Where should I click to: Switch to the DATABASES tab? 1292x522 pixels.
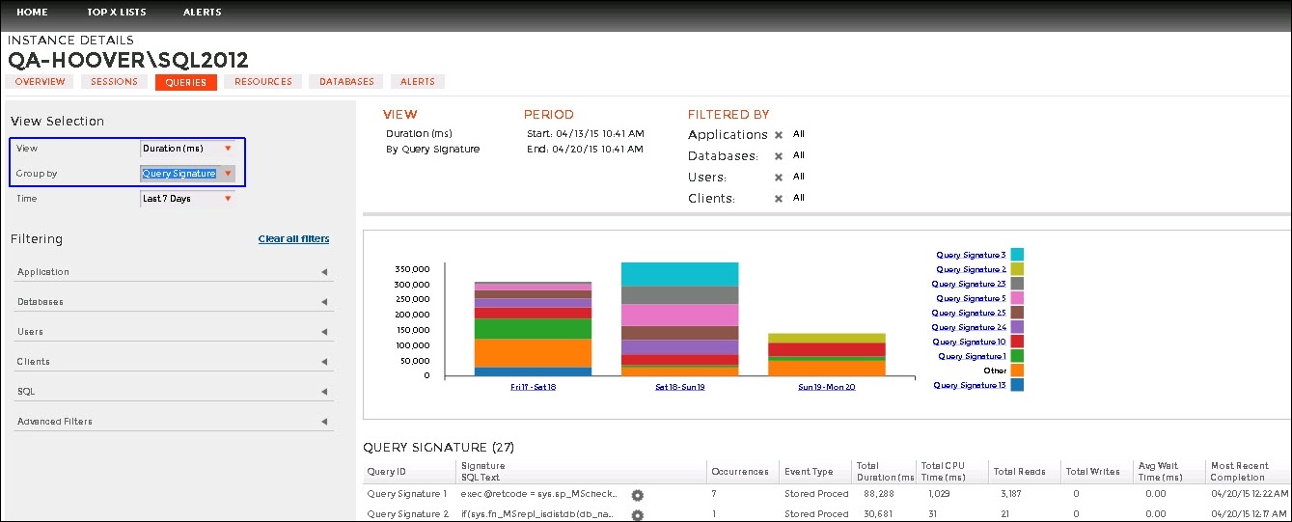coord(347,82)
